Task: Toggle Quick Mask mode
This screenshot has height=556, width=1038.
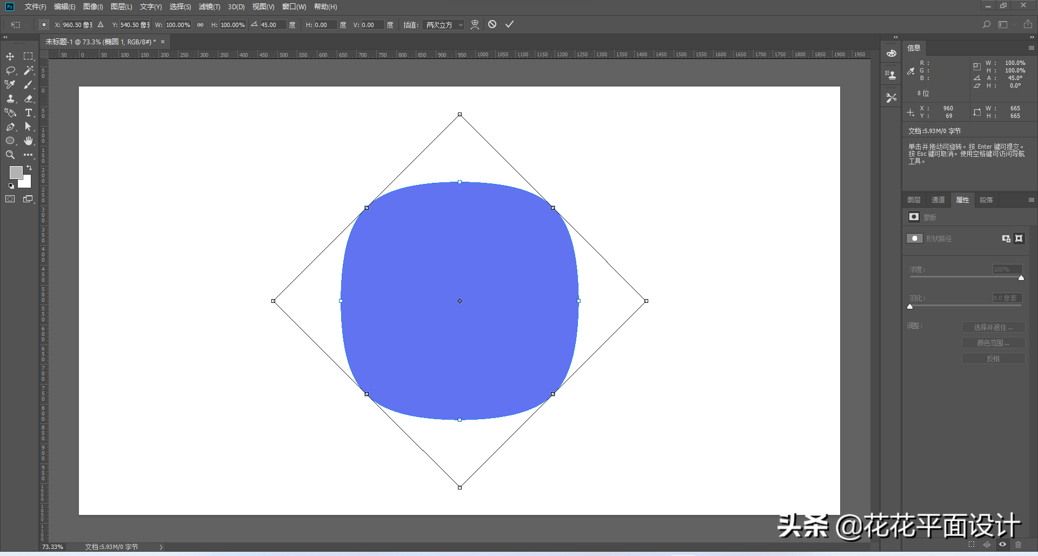Action: click(10, 200)
